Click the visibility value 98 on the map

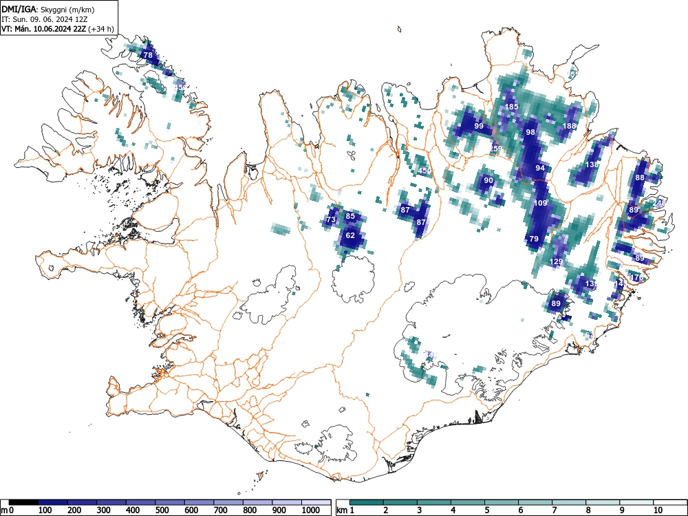[530, 132]
